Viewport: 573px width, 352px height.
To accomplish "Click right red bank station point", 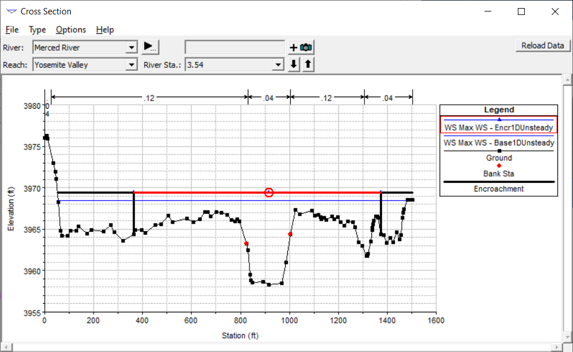I will pyautogui.click(x=290, y=234).
